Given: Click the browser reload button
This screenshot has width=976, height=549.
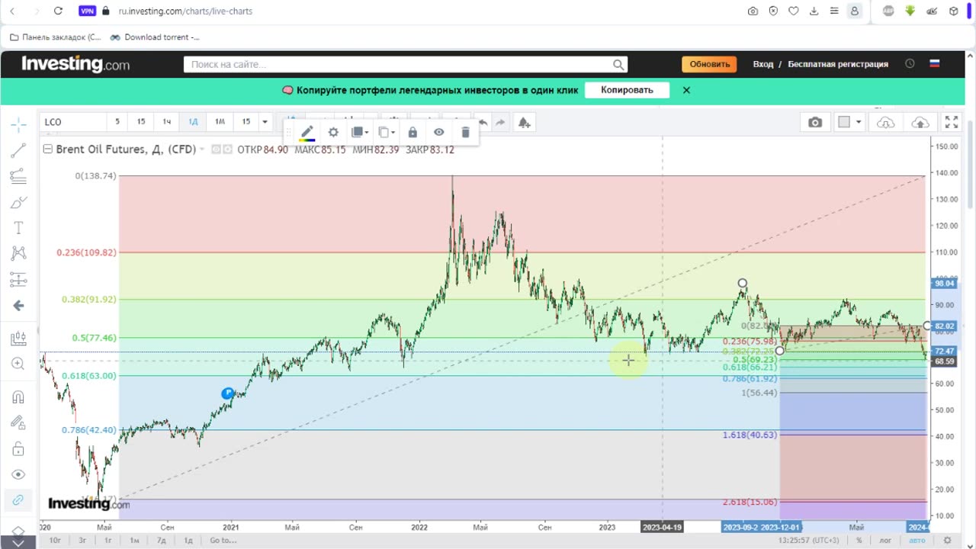Looking at the screenshot, I should pyautogui.click(x=58, y=11).
